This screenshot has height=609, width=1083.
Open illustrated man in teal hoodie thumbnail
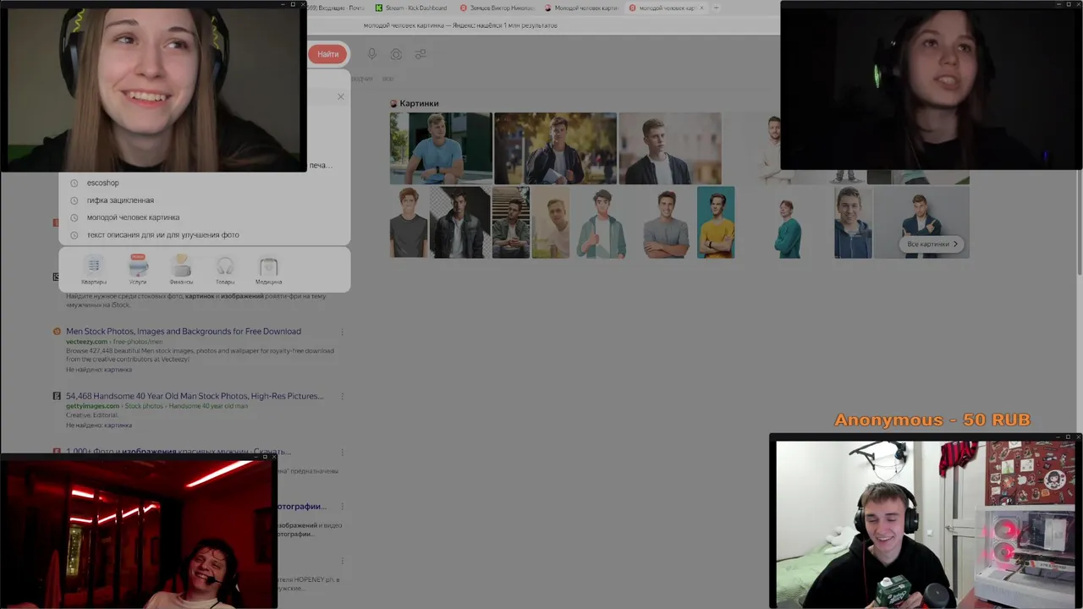(x=602, y=222)
